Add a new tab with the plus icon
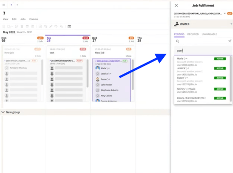233x173 pixels. click(17, 5)
